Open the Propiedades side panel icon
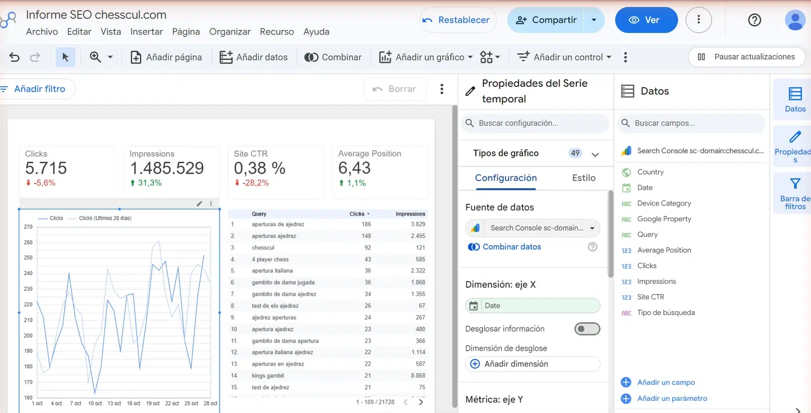Image resolution: width=811 pixels, height=413 pixels. tap(795, 146)
